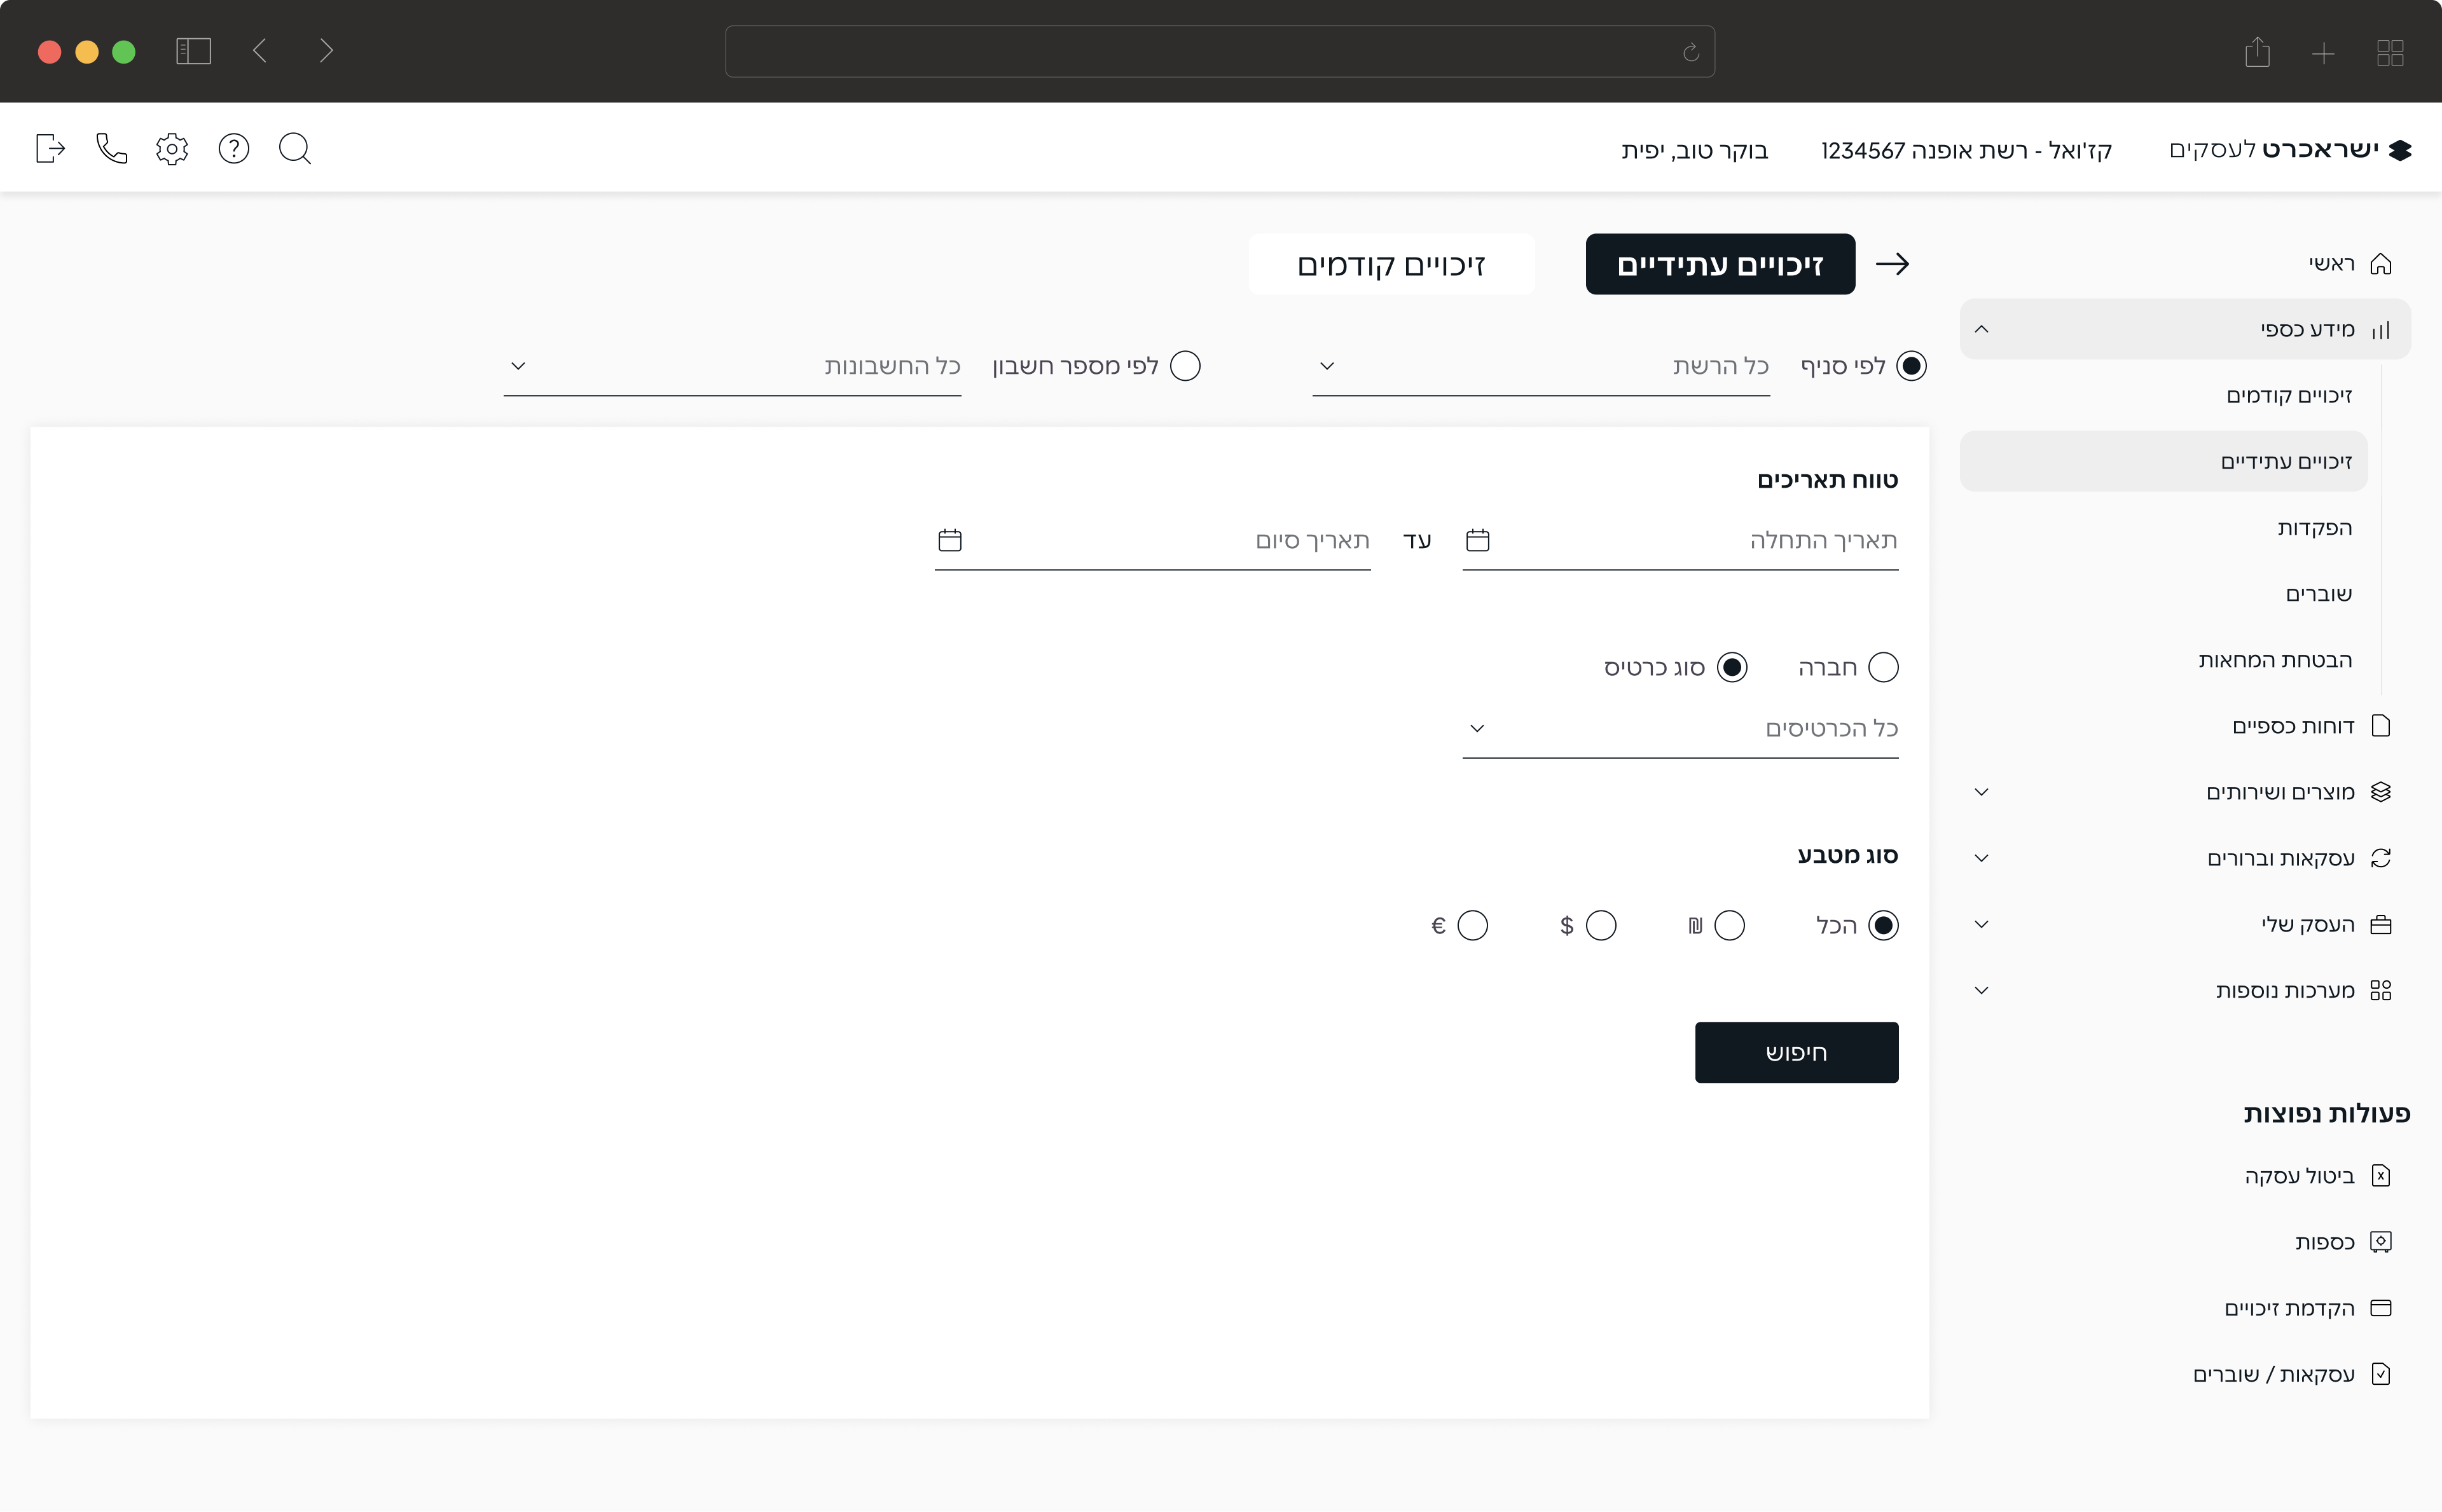Image resolution: width=2442 pixels, height=1512 pixels.
Task: Go forward with browser forward arrow
Action: (x=326, y=51)
